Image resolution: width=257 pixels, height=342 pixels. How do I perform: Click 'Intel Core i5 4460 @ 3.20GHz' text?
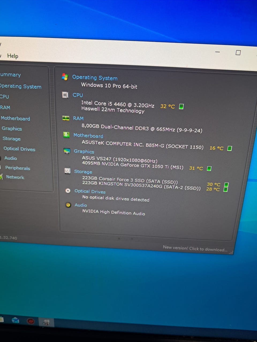[118, 104]
